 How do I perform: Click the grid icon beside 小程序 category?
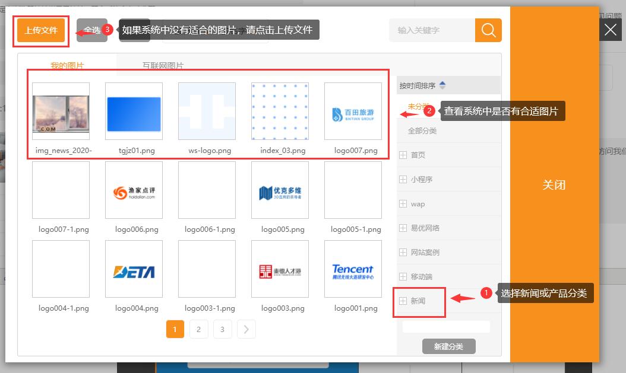click(x=403, y=179)
